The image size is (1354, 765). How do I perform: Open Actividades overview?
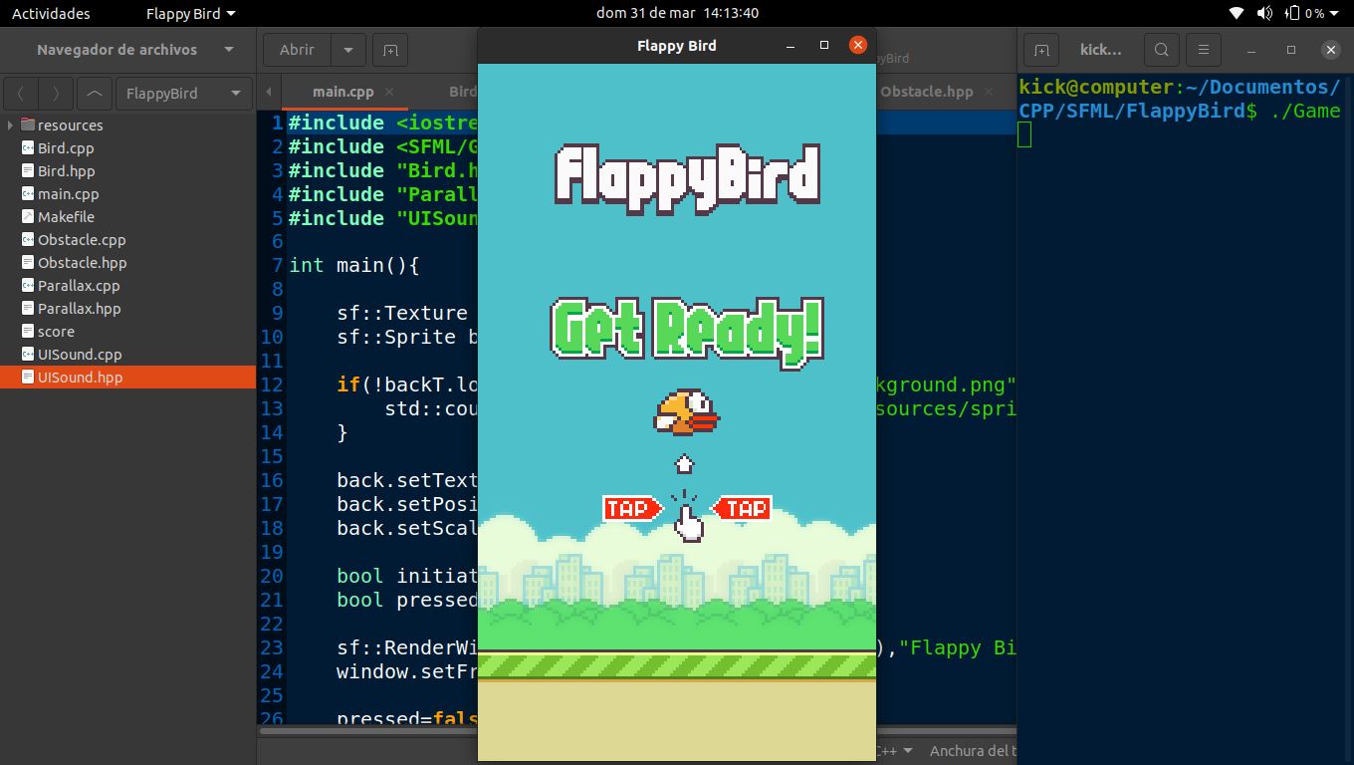51,13
